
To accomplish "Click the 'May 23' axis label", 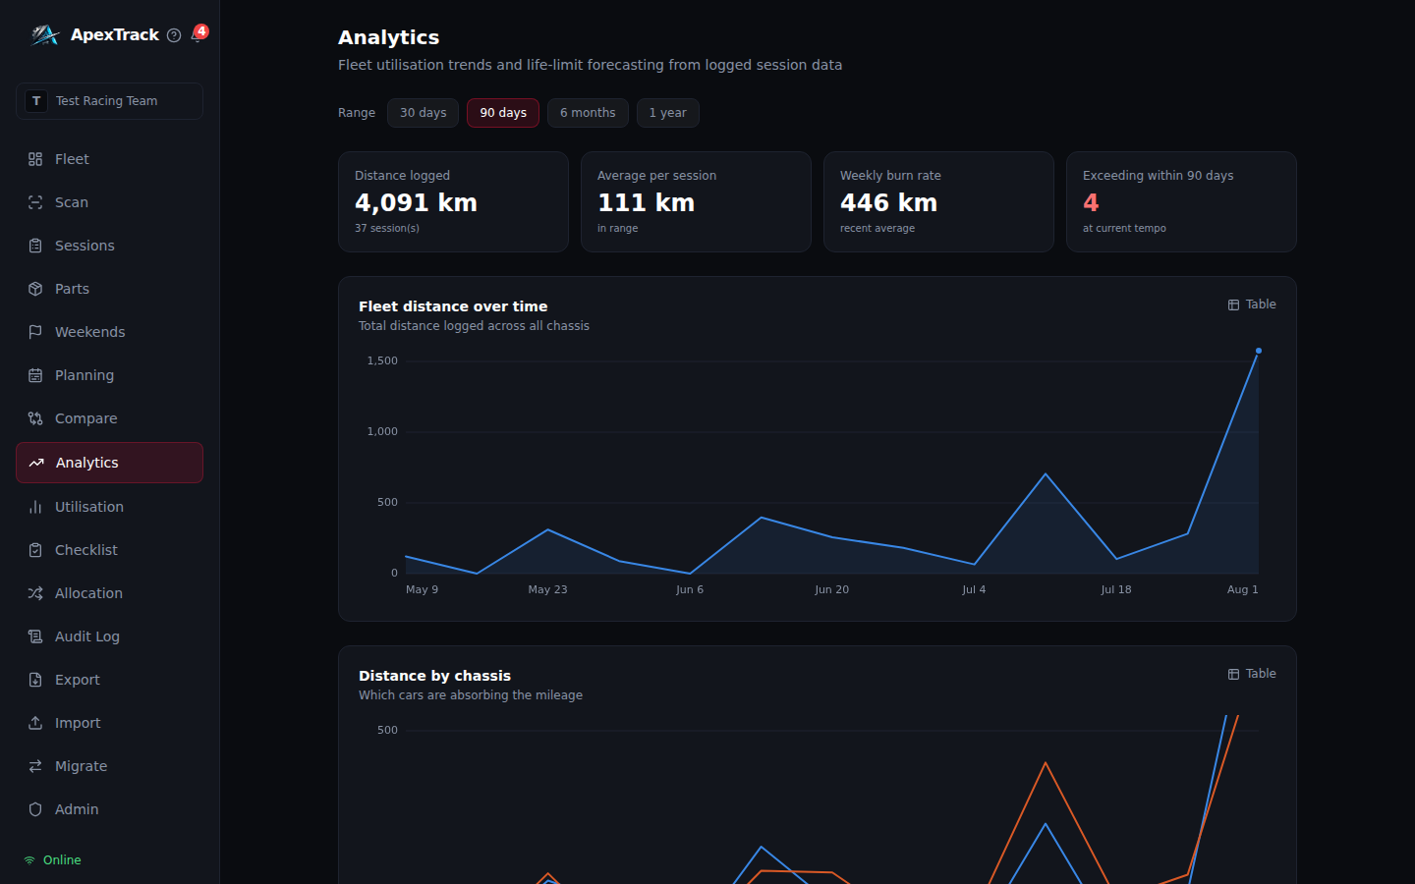I will point(547,589).
